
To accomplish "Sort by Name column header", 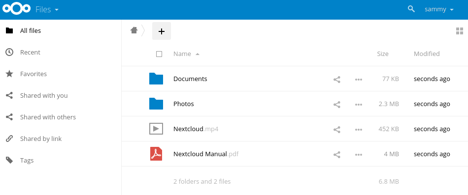I will coord(182,54).
